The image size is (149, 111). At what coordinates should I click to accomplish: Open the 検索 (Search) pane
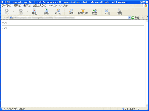coord(71,12)
